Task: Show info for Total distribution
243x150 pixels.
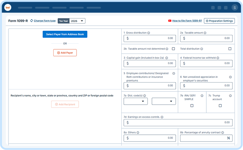Action: tap(201, 49)
